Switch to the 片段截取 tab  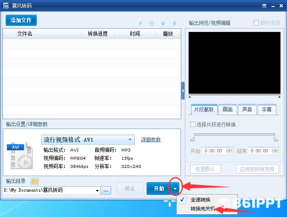click(204, 110)
